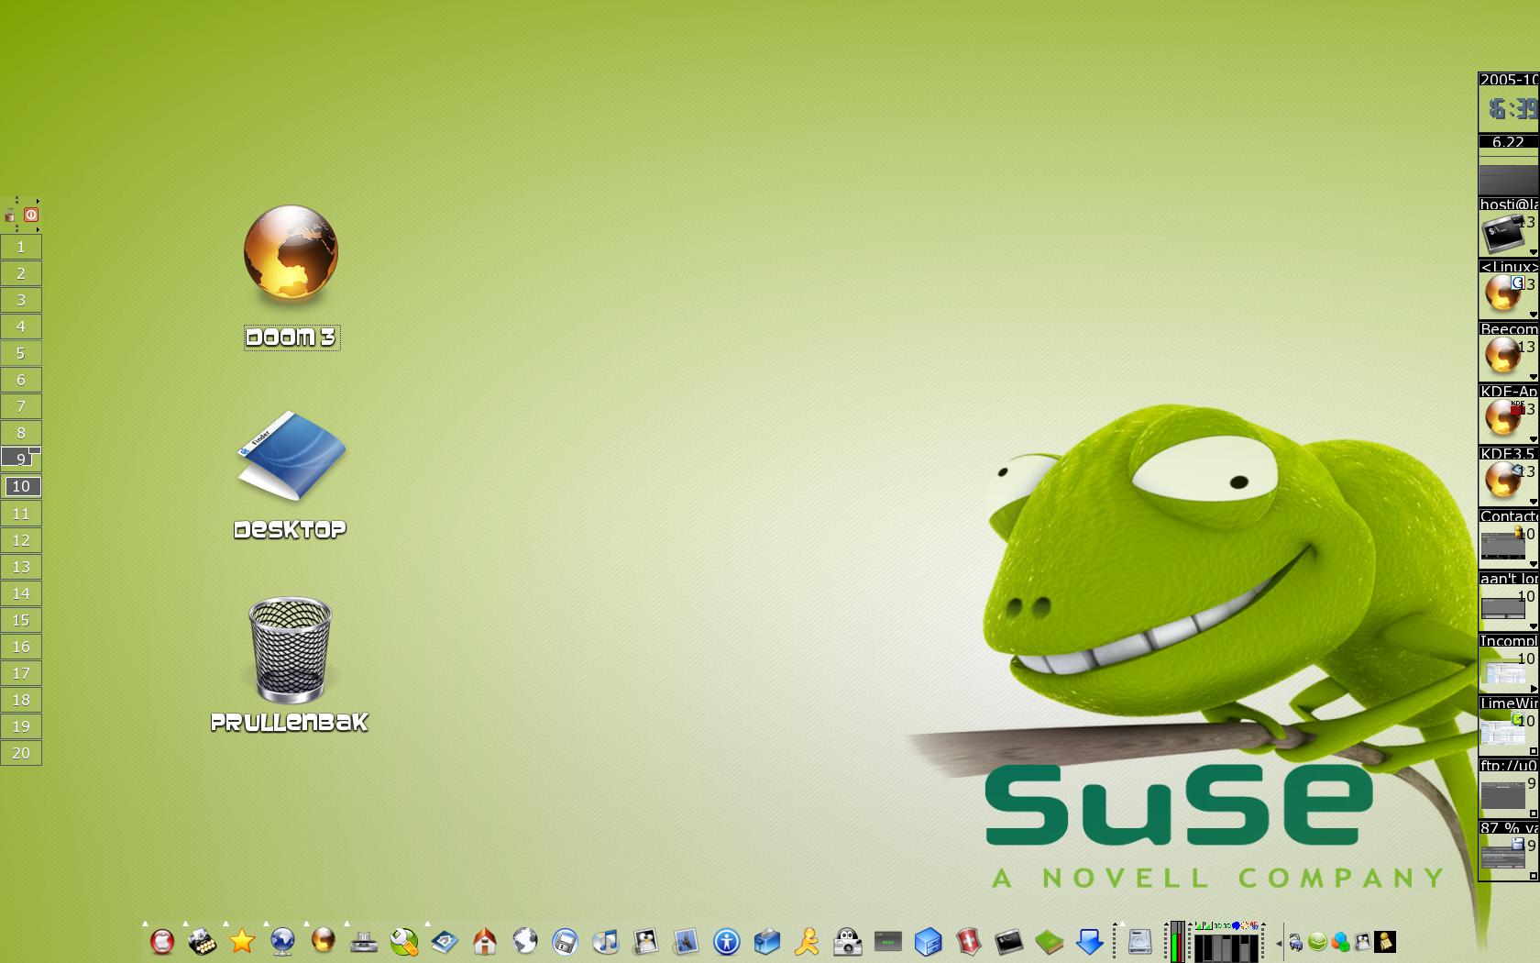Open the blue toaster box dock icon
1540x963 pixels.
point(767,942)
